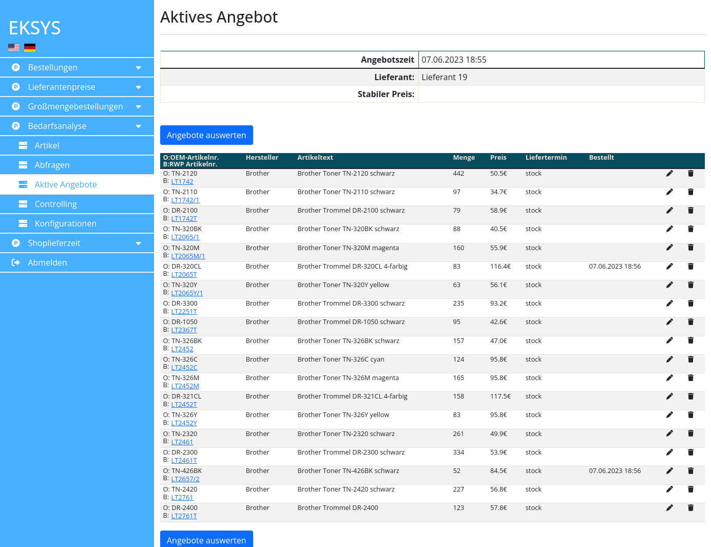Edit the DR-320CL Trommel offer row
Image resolution: width=711 pixels, height=547 pixels.
(x=669, y=267)
